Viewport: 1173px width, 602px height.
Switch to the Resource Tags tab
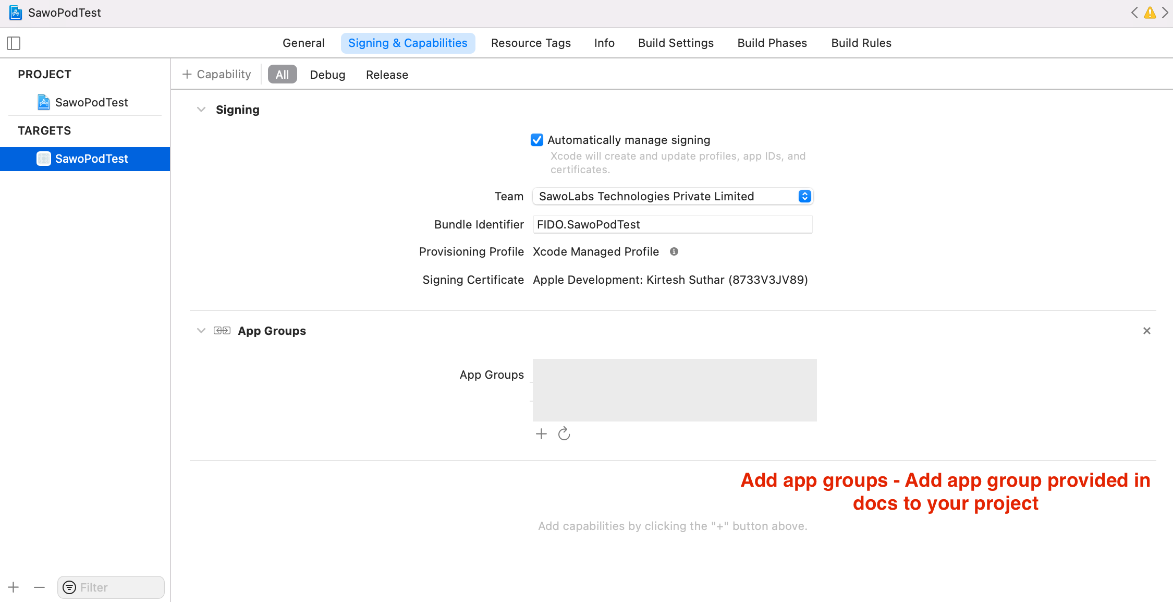click(531, 43)
